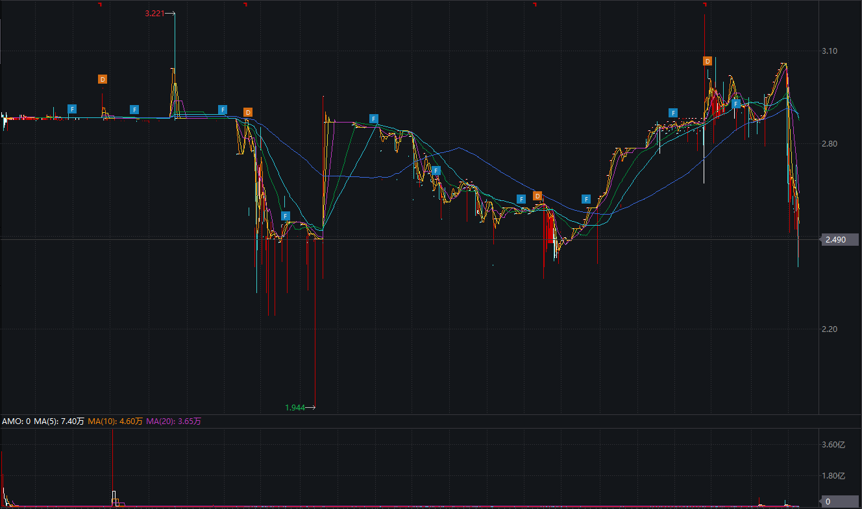Click the rightmost F marker on the chart
Image resolution: width=862 pixels, height=509 pixels.
click(736, 104)
